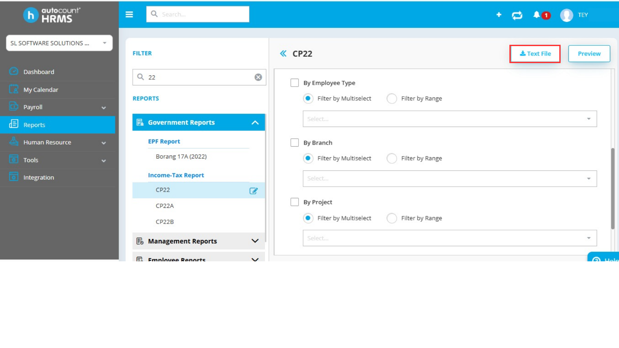Select Filter by Range under By Project
This screenshot has height=348, width=619.
[x=392, y=218]
